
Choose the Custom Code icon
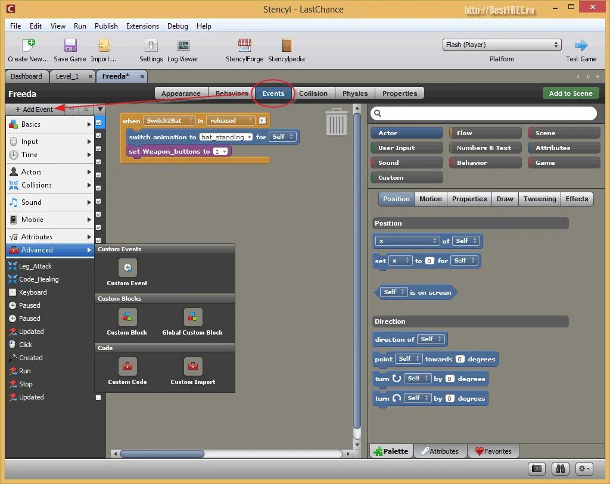[x=127, y=366]
